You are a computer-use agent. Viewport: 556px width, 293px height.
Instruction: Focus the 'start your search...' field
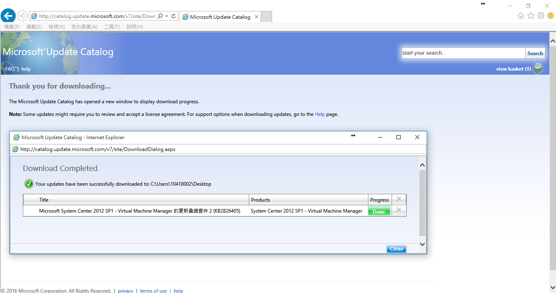click(x=463, y=53)
